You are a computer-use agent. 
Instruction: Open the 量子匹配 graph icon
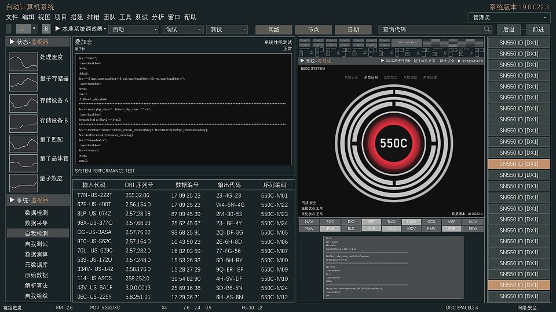(x=23, y=144)
